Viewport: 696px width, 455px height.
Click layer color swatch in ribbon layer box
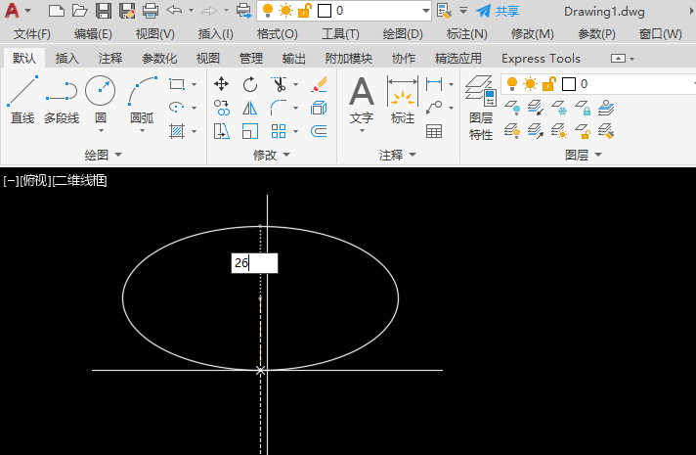(568, 84)
